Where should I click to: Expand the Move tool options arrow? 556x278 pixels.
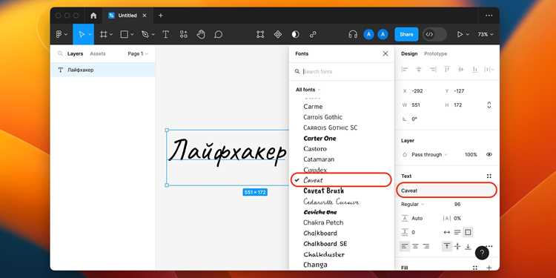[90, 34]
